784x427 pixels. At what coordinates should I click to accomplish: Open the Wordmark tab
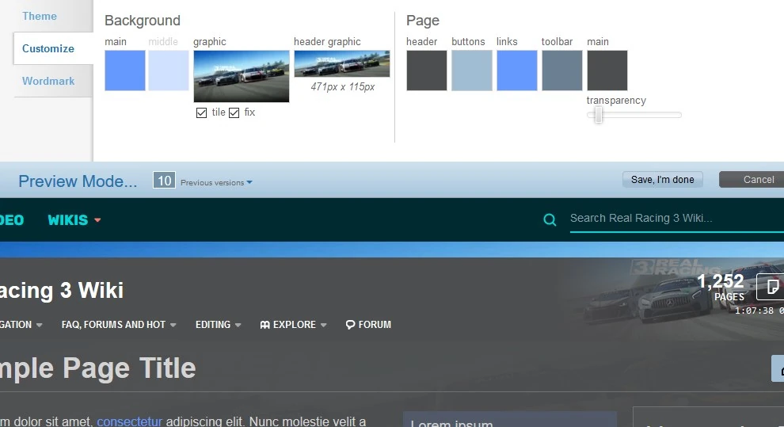(x=48, y=81)
